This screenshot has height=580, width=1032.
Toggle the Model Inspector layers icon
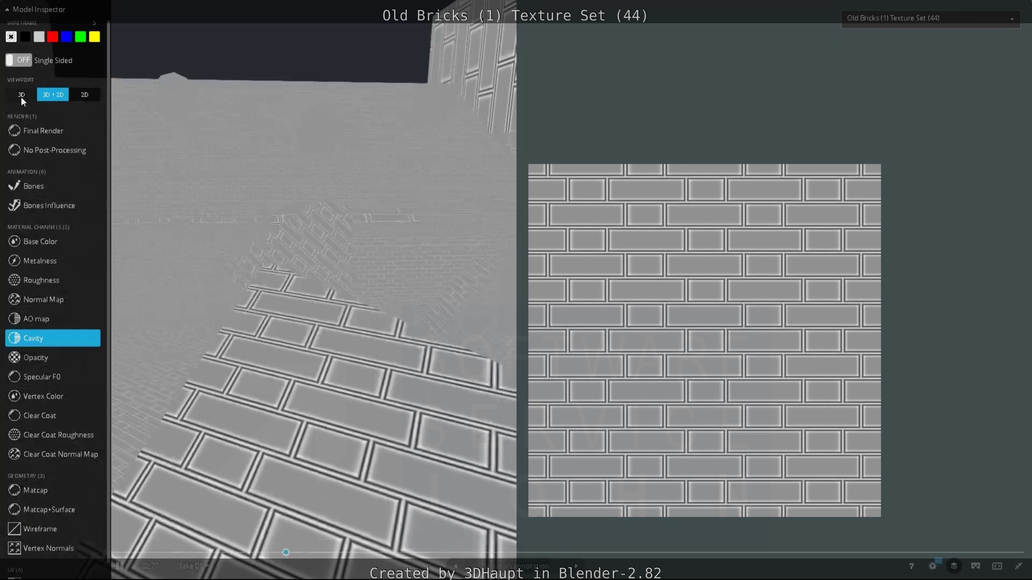(x=954, y=566)
